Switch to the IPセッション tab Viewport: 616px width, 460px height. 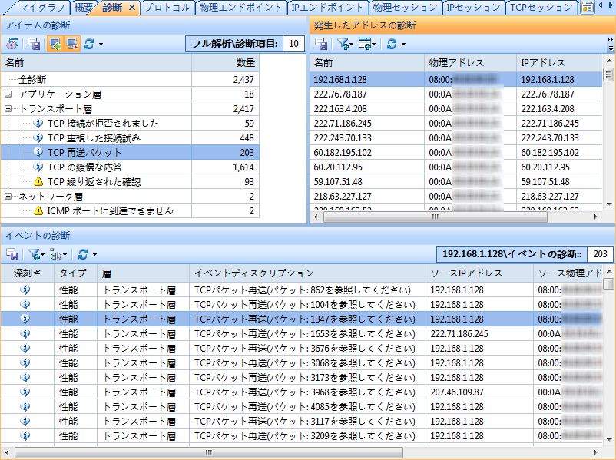473,8
